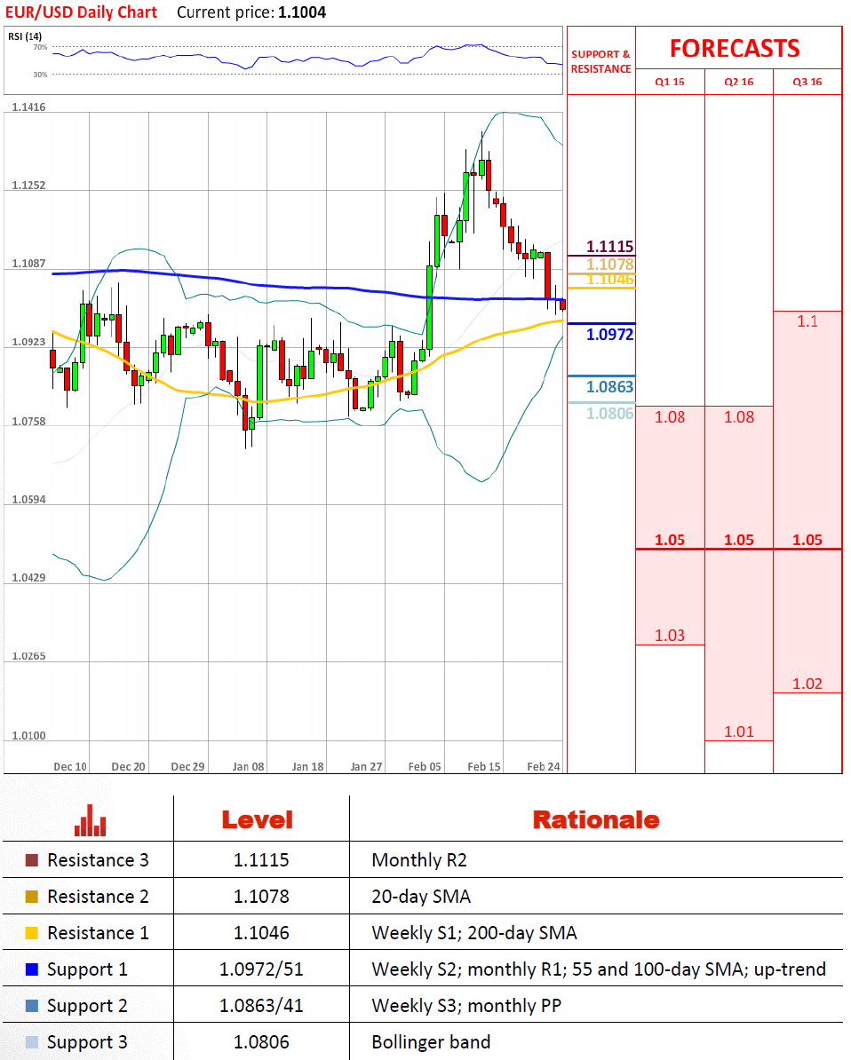Image resolution: width=851 pixels, height=1060 pixels.
Task: Select the 'Q3 16' forecast column header
Action: point(807,82)
